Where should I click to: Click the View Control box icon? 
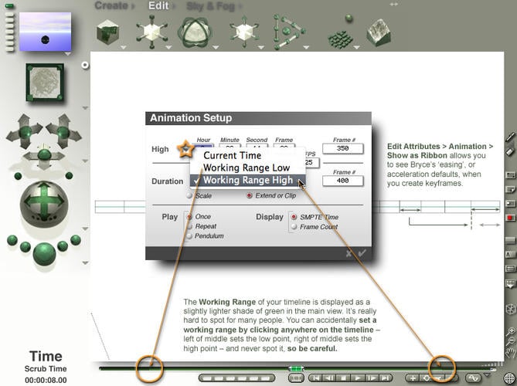click(x=45, y=83)
